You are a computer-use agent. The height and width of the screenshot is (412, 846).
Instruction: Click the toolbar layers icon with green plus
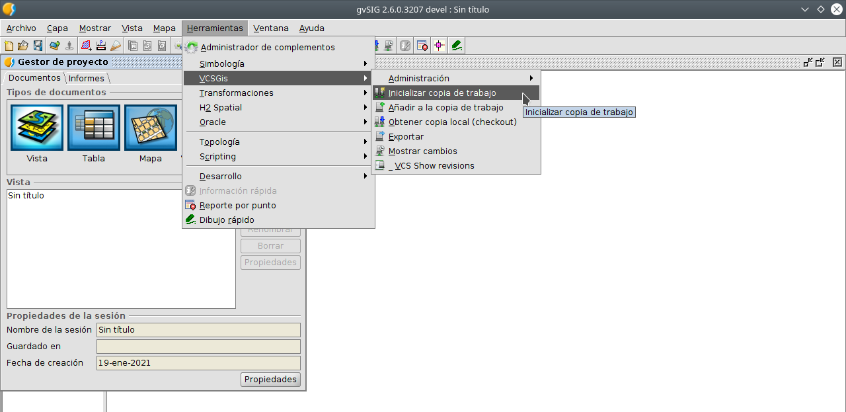(55, 46)
